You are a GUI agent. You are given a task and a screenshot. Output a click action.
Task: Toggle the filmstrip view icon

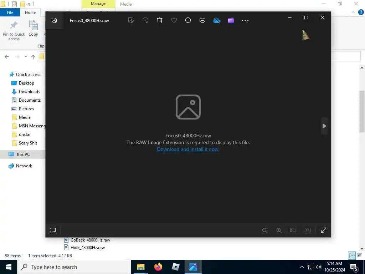(53, 230)
